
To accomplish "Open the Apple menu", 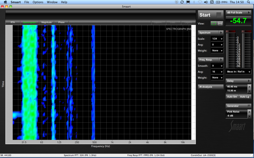I will point(5,2).
